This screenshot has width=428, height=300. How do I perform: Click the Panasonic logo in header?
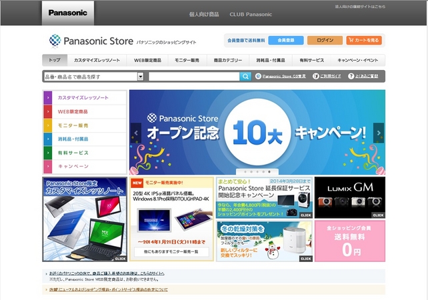68,13
